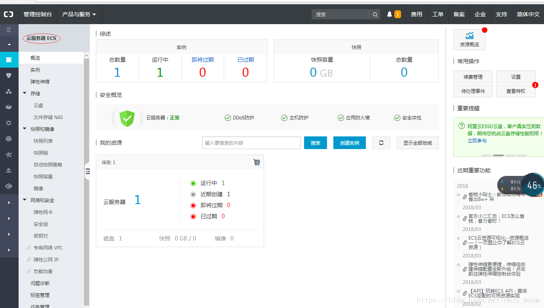
Task: Click the sidebar collapse handle icon
Action: point(87,171)
